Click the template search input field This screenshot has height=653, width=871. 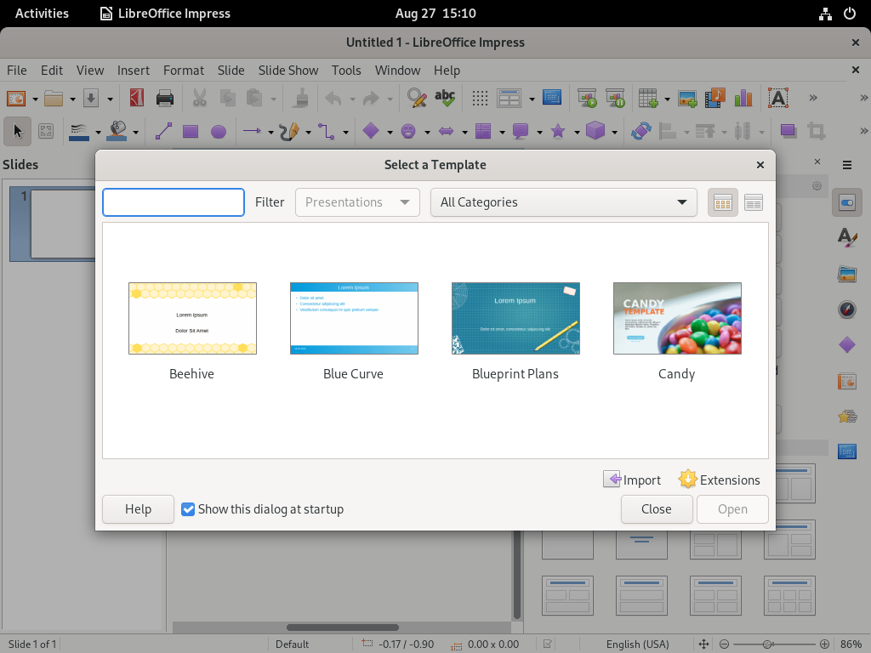(174, 202)
